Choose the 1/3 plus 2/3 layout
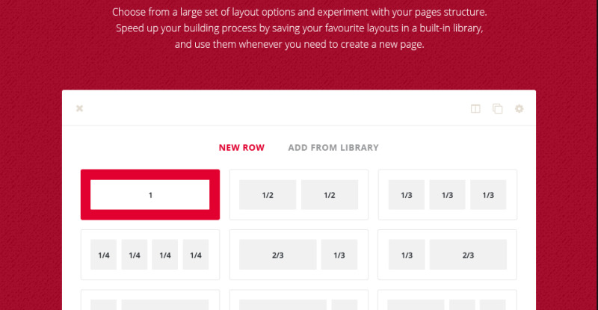598x310 pixels. point(447,255)
